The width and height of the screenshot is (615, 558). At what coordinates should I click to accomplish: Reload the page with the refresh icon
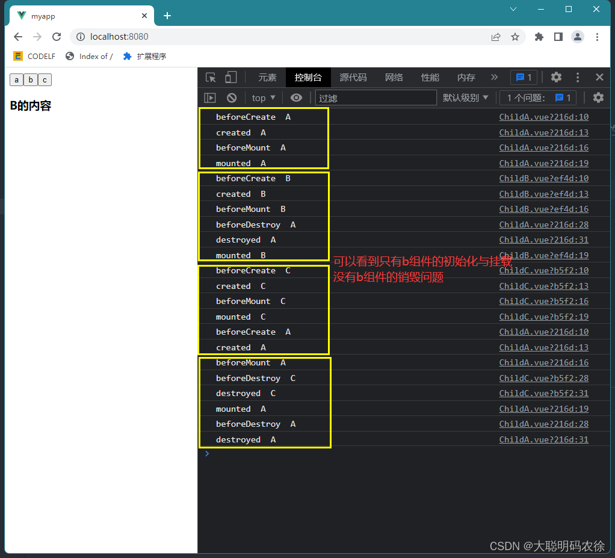57,37
